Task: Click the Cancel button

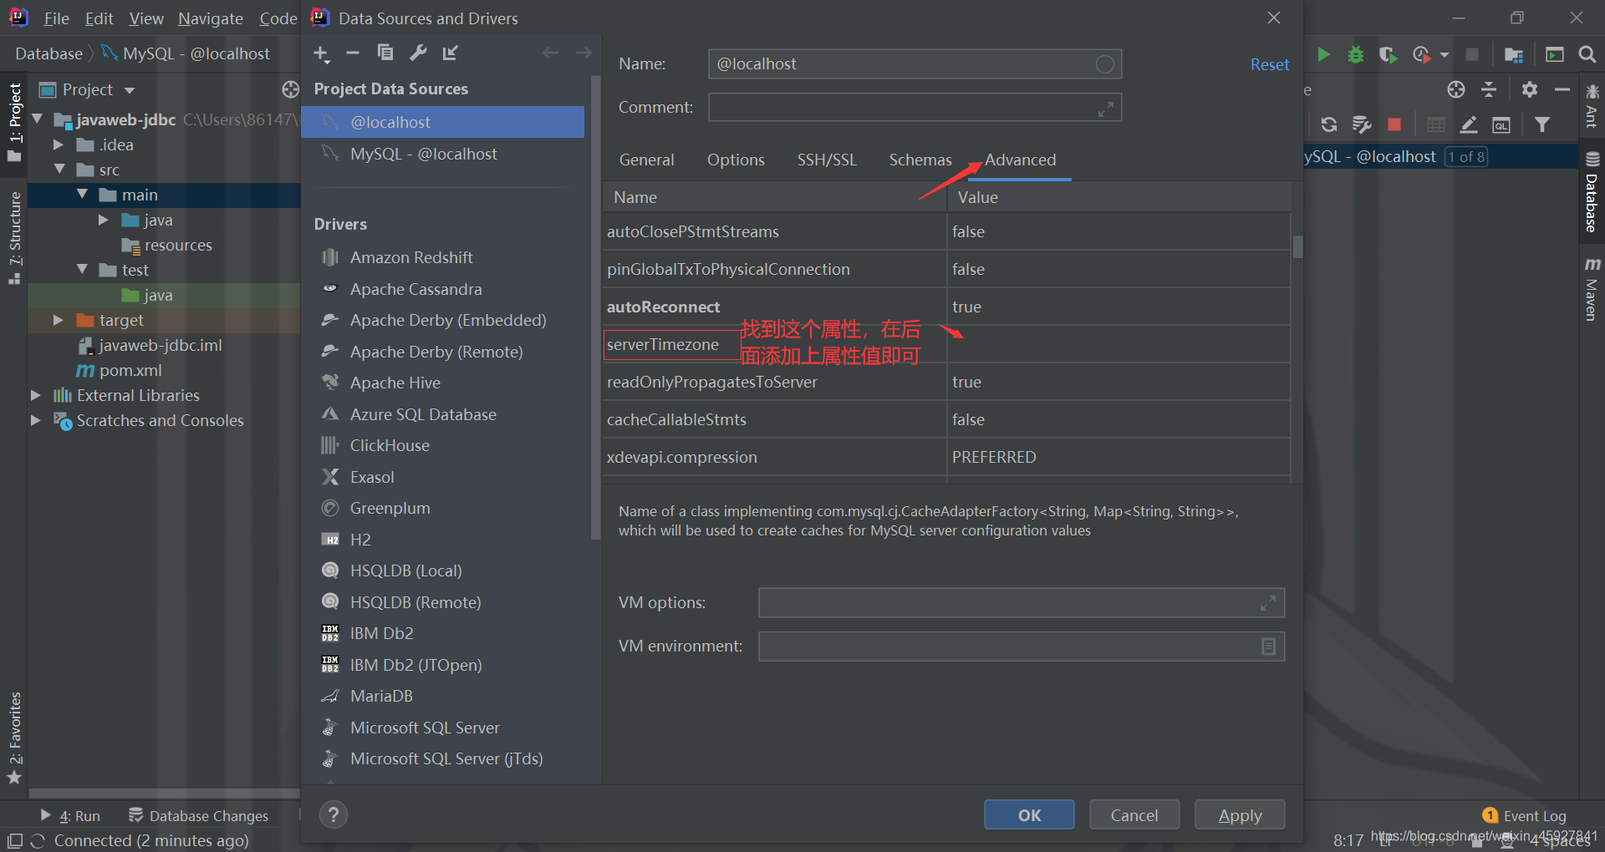Action: coord(1134,815)
